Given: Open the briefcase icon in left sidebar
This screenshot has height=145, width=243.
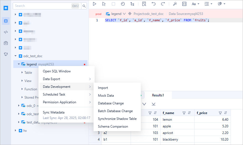Looking at the screenshot, I should 6,43.
